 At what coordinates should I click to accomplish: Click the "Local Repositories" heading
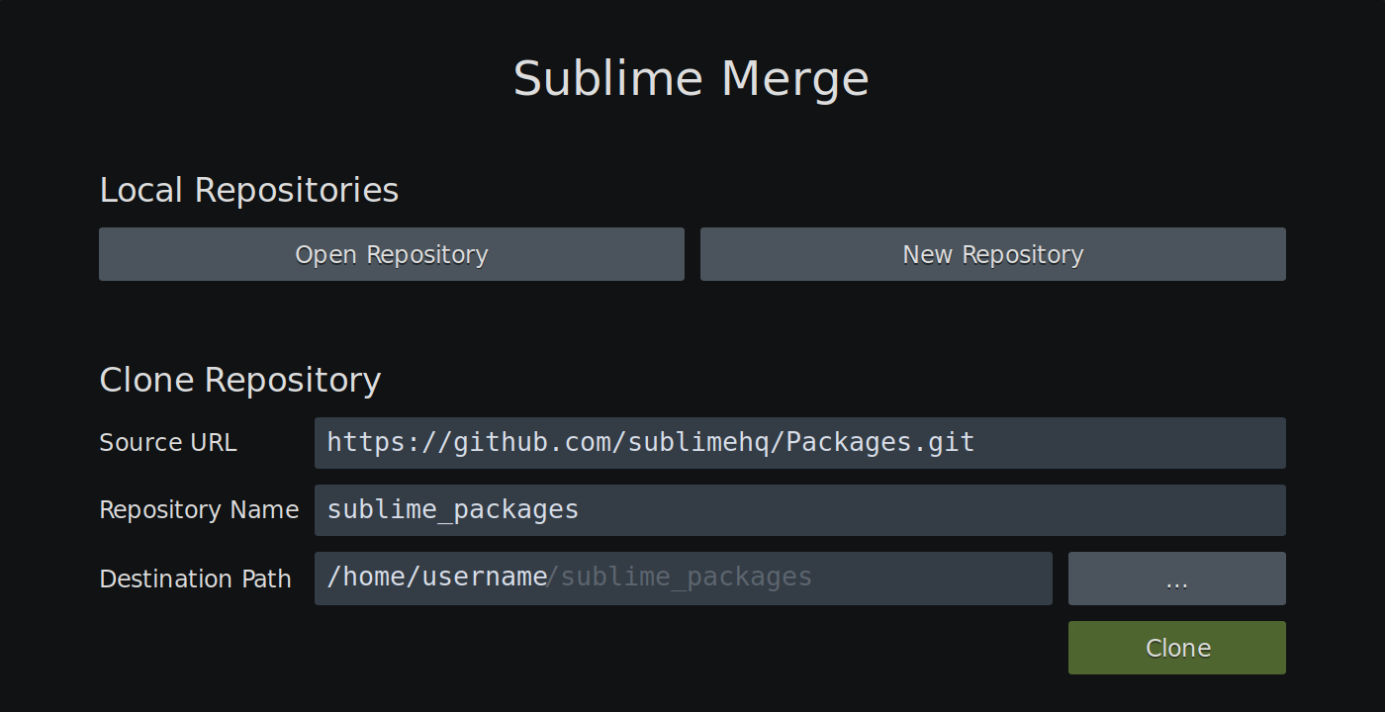[248, 190]
